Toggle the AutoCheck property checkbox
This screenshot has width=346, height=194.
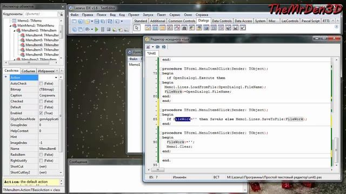coord(41,84)
